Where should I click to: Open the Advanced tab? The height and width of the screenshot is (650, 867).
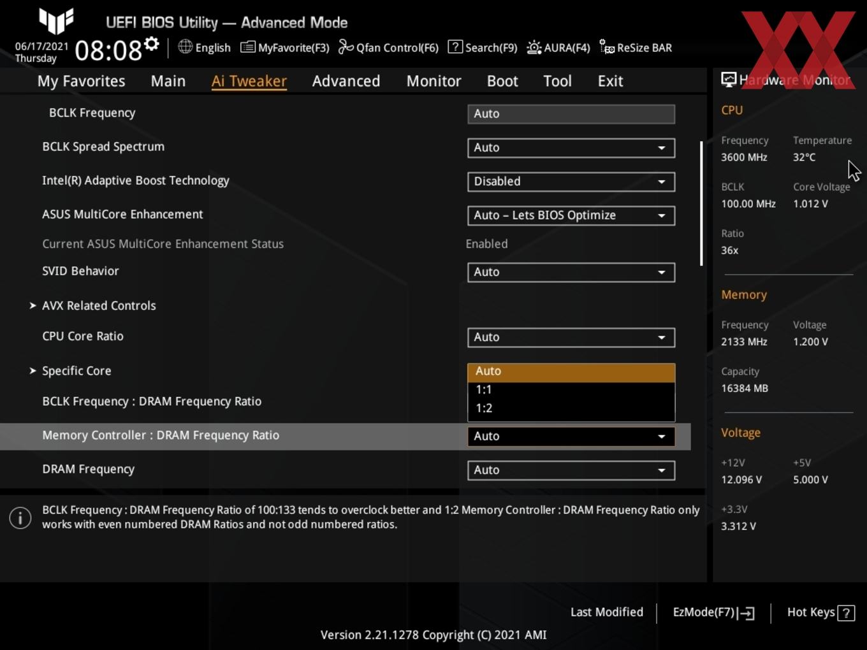(x=346, y=81)
